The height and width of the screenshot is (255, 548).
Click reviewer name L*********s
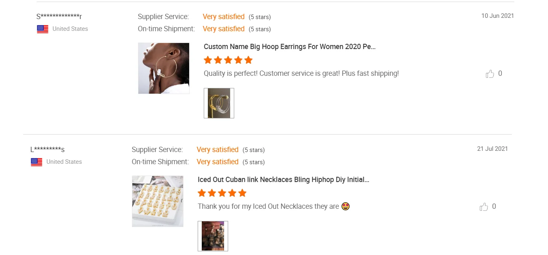point(47,150)
